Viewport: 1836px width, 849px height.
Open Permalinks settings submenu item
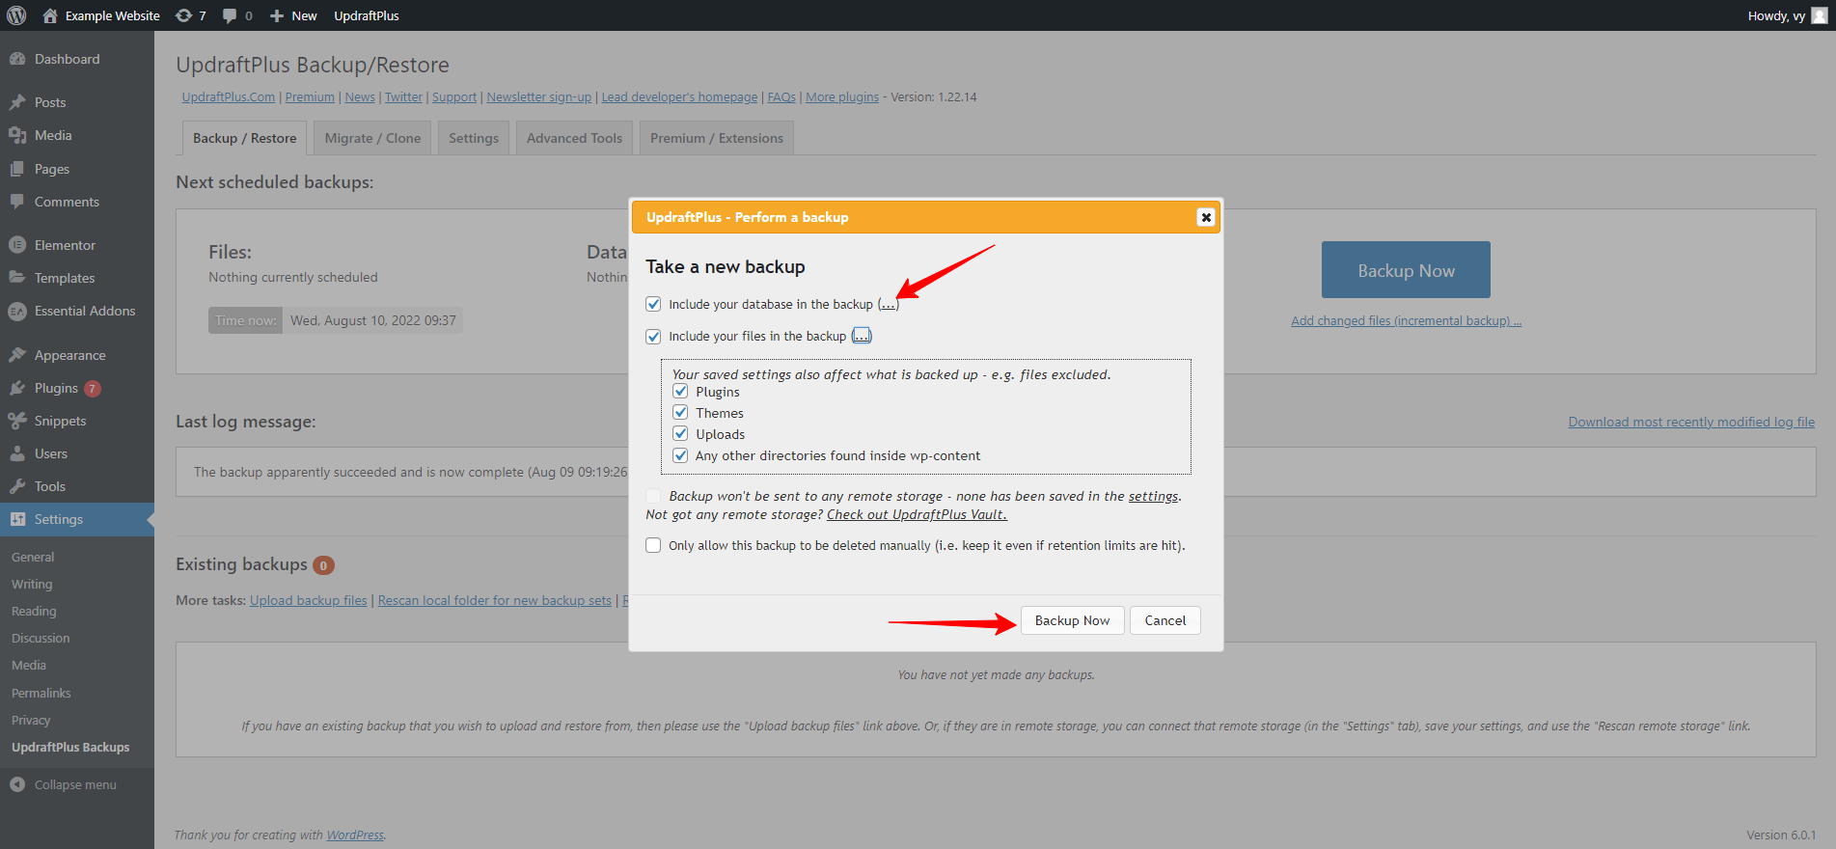pyautogui.click(x=41, y=693)
